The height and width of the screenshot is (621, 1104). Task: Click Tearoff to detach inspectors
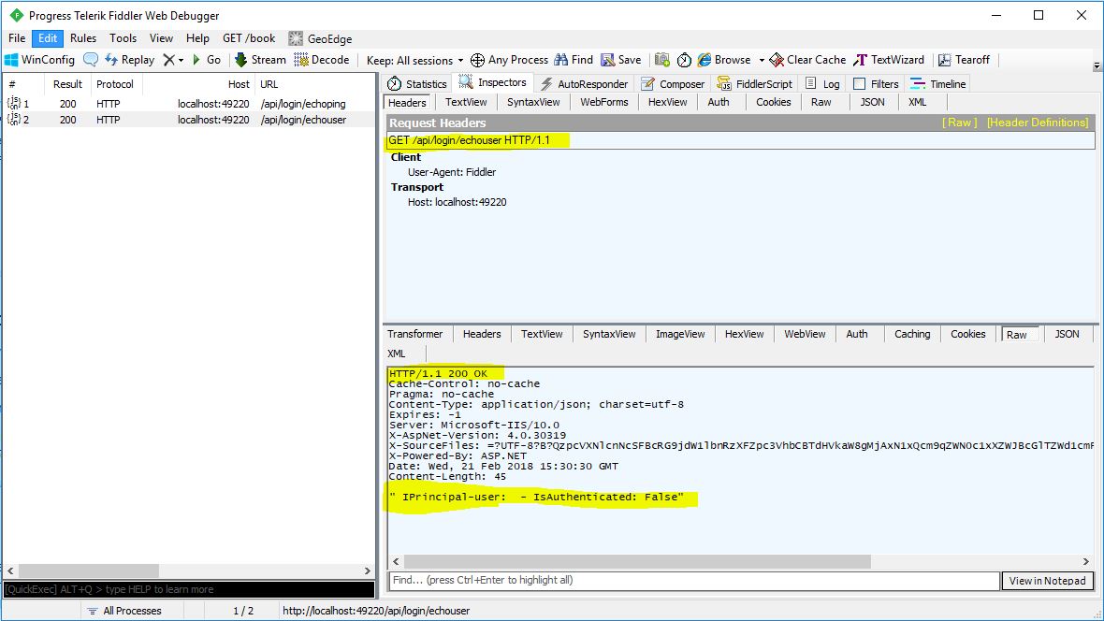pos(964,60)
